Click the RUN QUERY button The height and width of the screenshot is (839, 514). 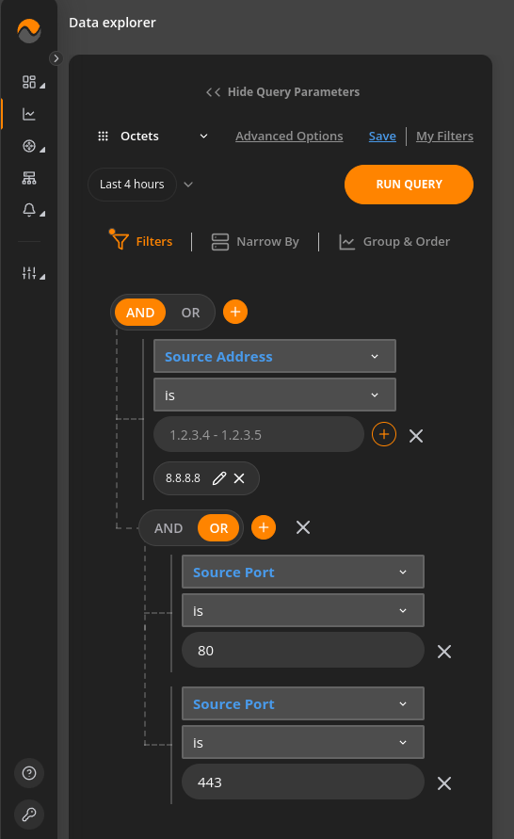click(x=410, y=185)
